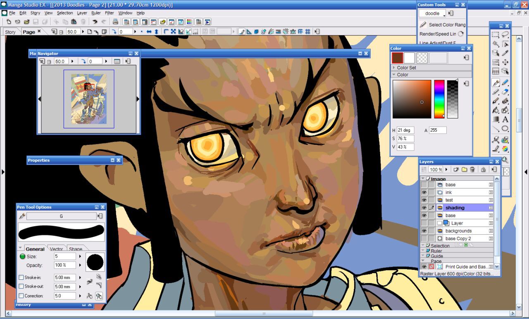Select the Eraser tool
Viewport: 529px width, 319px height.
coord(505,92)
